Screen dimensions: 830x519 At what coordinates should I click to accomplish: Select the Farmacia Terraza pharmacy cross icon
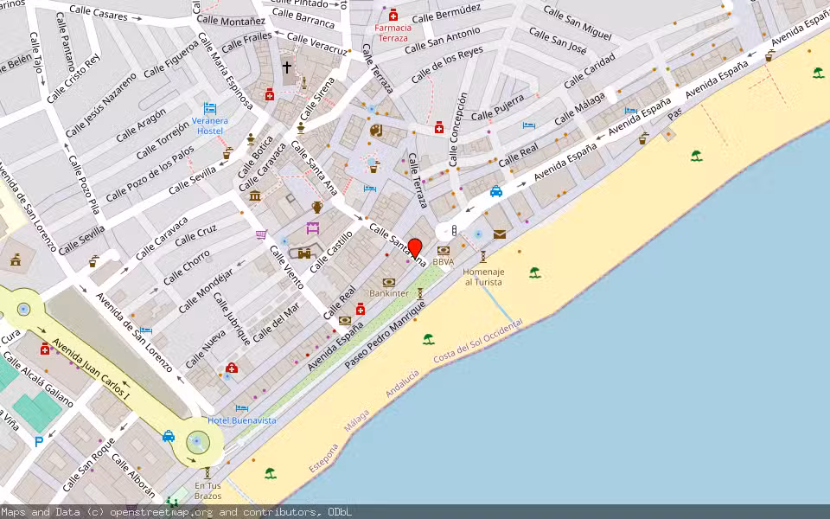pos(393,15)
